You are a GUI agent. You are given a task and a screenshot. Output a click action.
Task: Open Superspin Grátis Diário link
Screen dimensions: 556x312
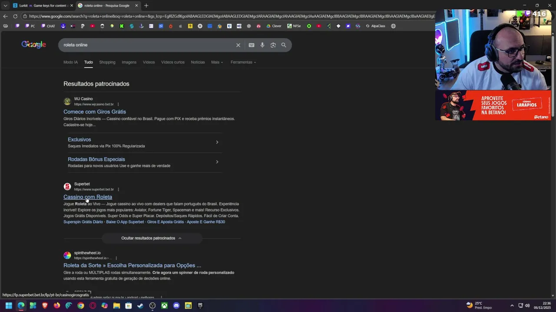[83, 222]
